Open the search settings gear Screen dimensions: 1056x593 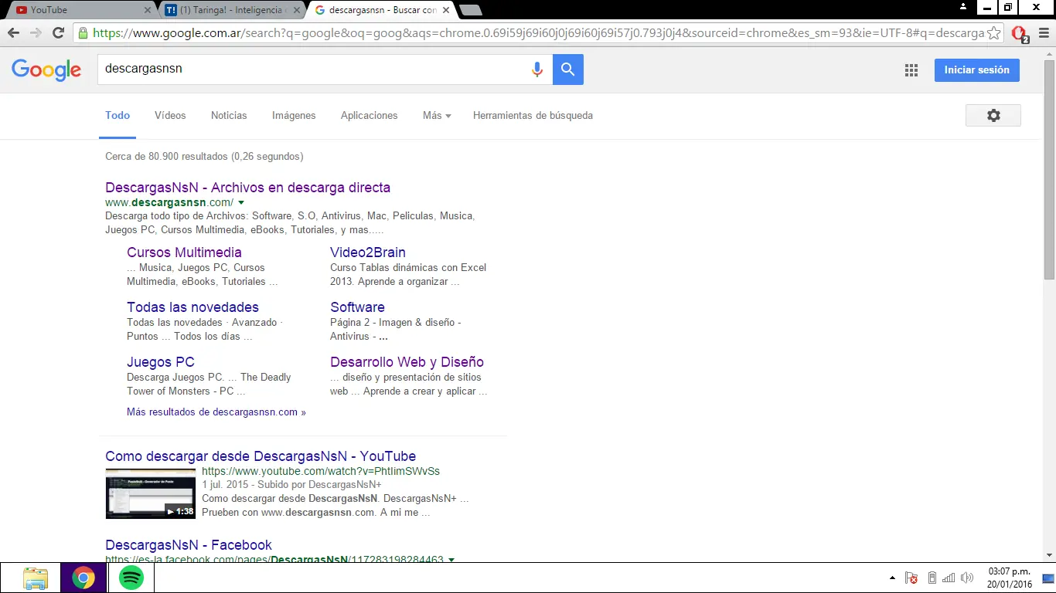click(x=993, y=115)
